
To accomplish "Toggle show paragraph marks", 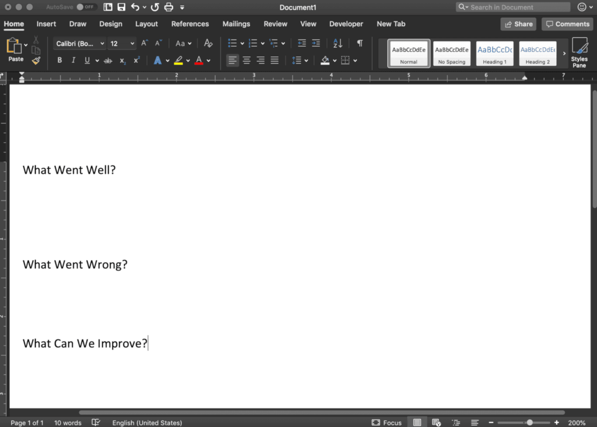I will (x=360, y=43).
